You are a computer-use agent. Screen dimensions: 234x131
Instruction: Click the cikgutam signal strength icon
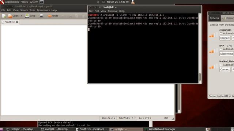[x=213, y=35]
